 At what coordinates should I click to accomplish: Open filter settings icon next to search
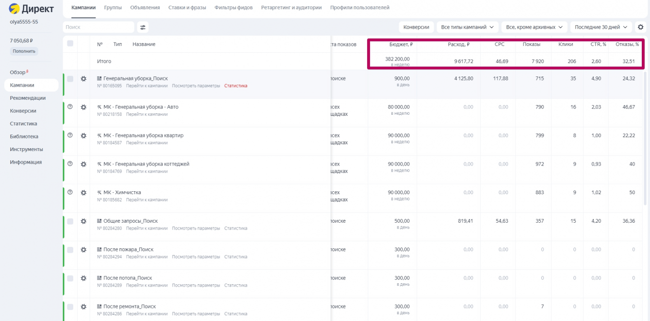(x=143, y=27)
